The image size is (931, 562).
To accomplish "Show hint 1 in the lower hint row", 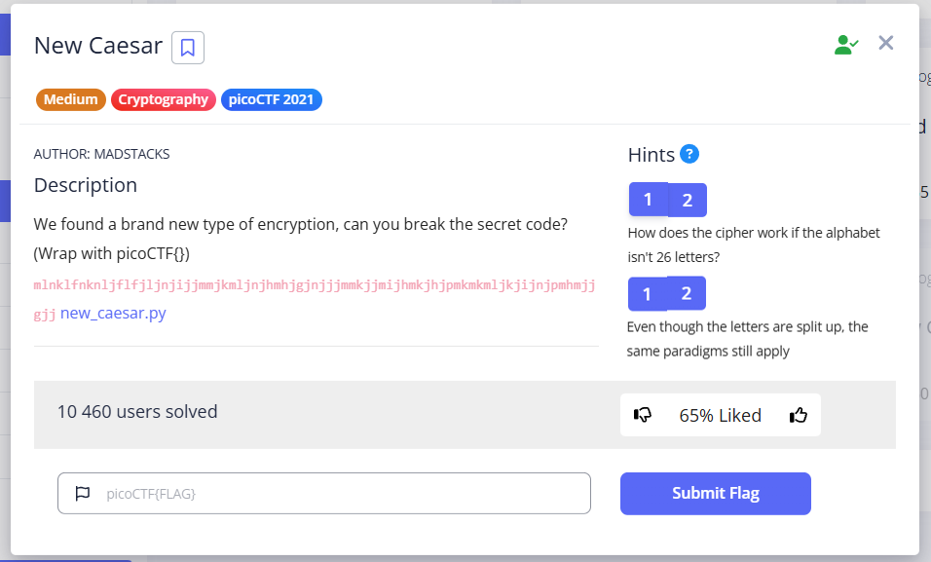I will pyautogui.click(x=647, y=294).
